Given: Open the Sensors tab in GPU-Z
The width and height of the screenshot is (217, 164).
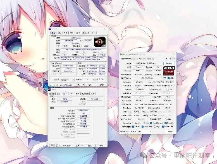Looking at the screenshot, I should [x=135, y=59].
